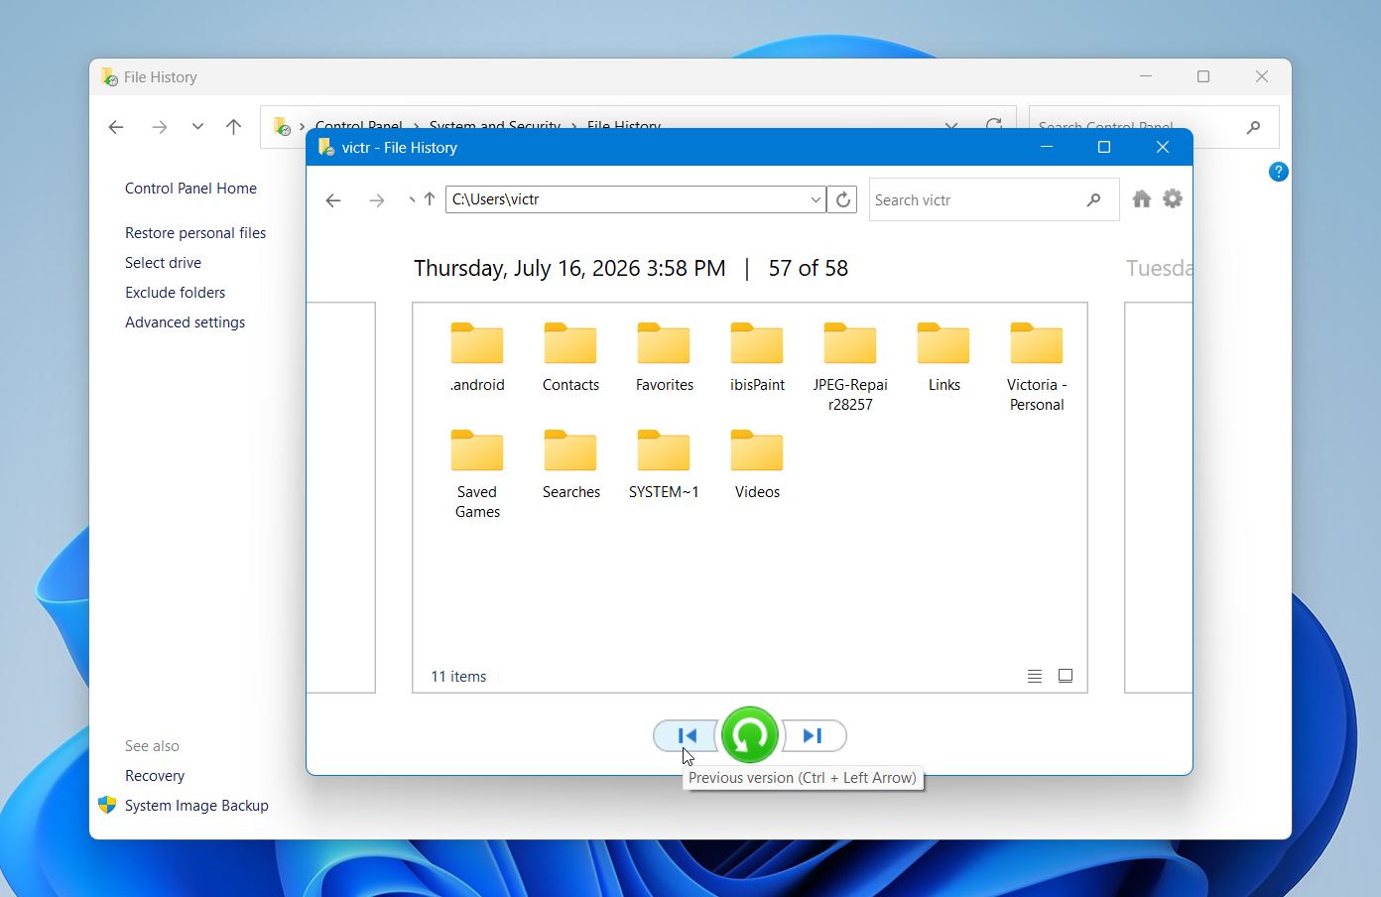Select the ibisPaint folder
The height and width of the screenshot is (897, 1381).
click(x=757, y=358)
